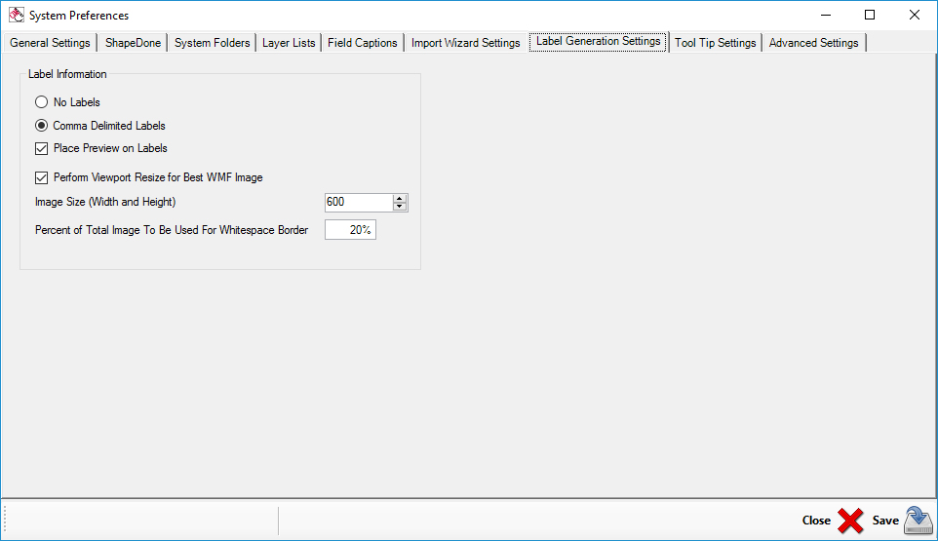Click the System Preferences app icon

[x=17, y=15]
